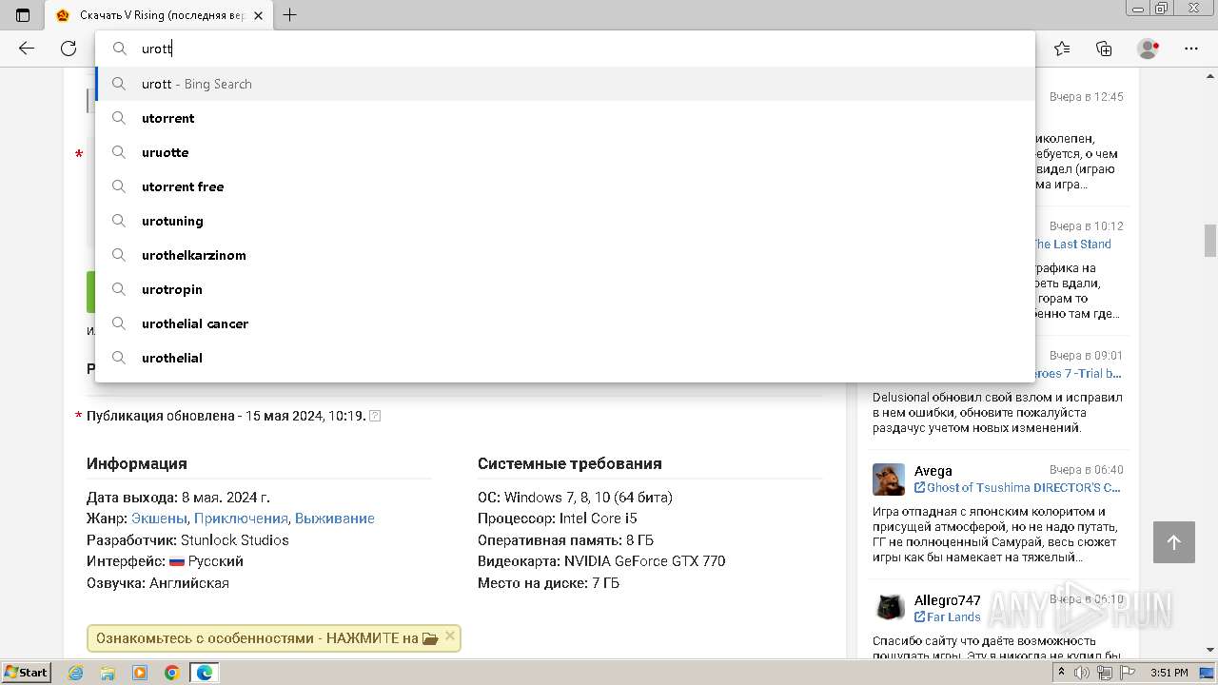
Task: Select Edge taskbar icon
Action: (x=205, y=673)
